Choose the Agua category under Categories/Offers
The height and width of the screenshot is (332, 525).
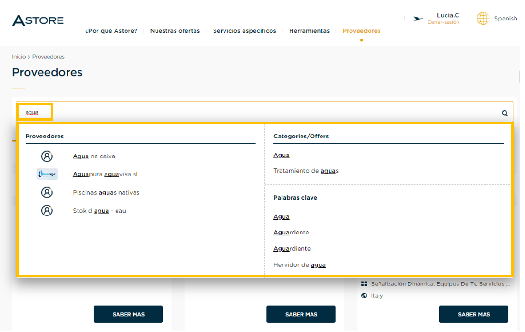[281, 155]
